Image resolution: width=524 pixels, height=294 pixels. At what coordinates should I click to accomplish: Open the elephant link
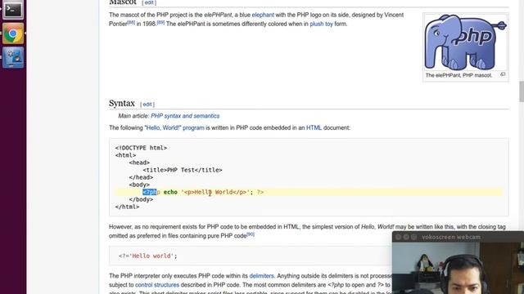click(263, 15)
